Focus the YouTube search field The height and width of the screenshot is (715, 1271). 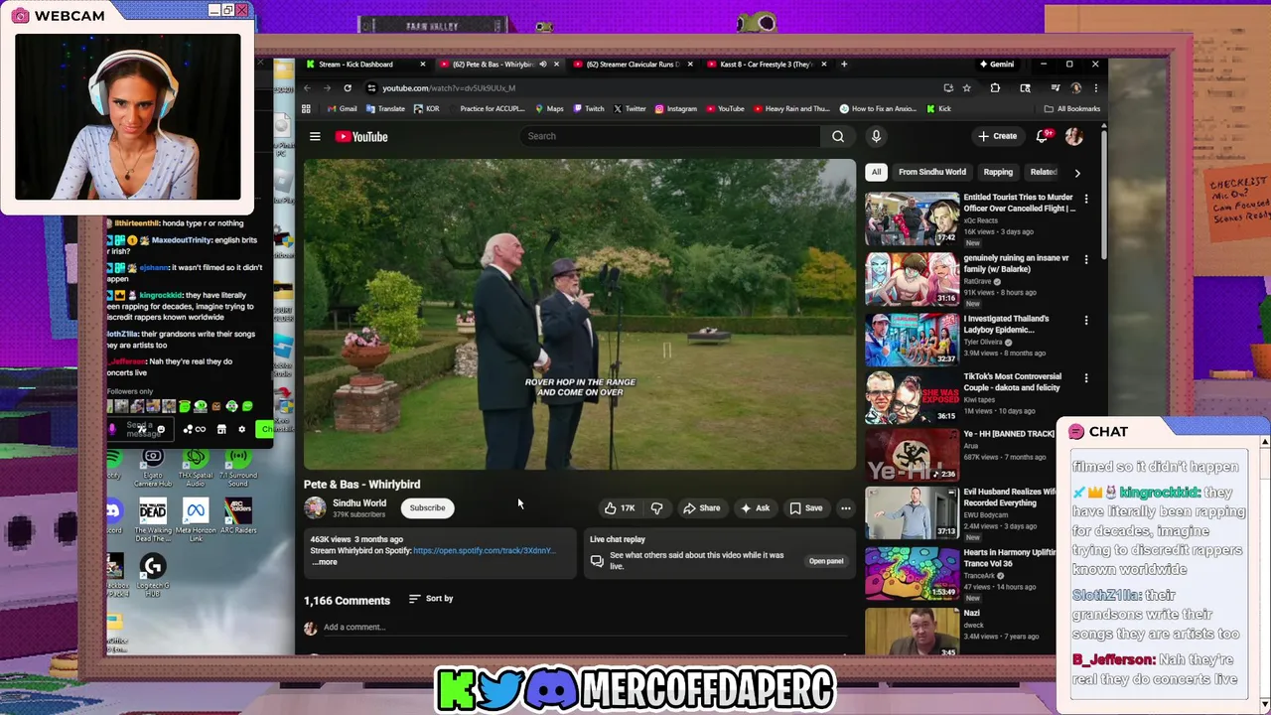tap(669, 136)
